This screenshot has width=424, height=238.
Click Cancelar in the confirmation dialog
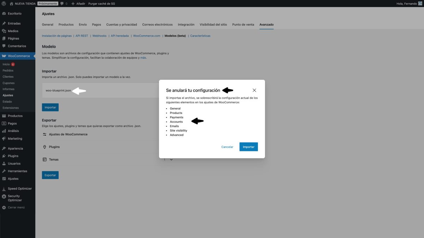tap(227, 147)
